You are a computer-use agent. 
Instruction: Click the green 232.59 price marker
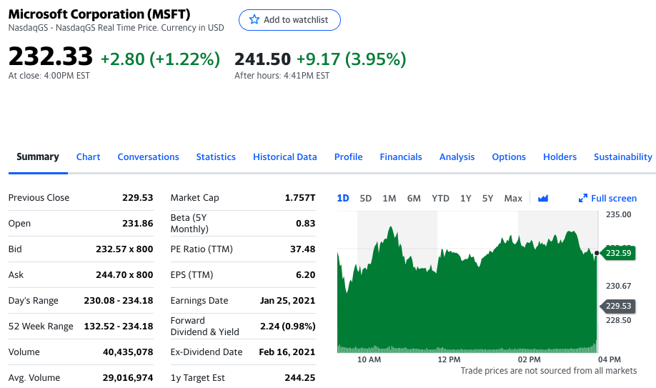point(617,252)
